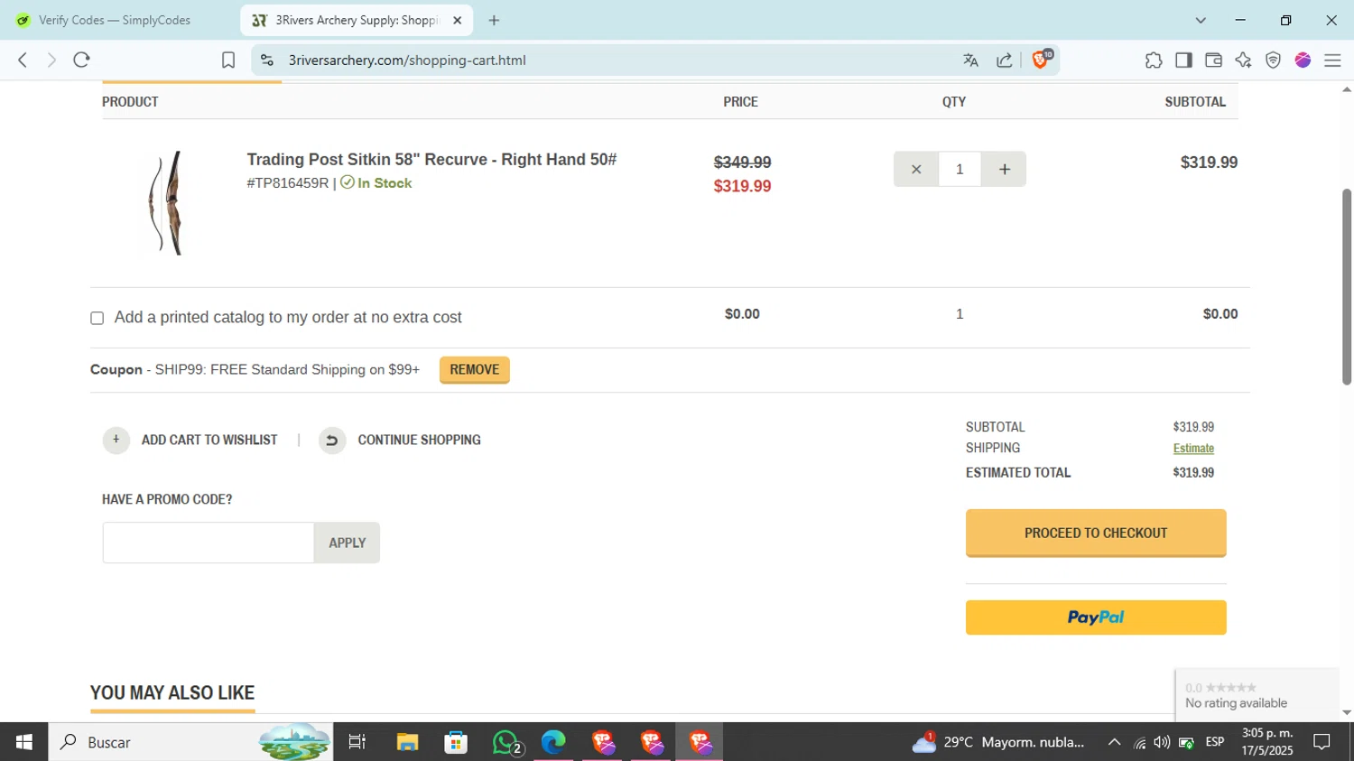This screenshot has height=761, width=1354.
Task: Click the 'No rating available' badge
Action: point(1257,695)
